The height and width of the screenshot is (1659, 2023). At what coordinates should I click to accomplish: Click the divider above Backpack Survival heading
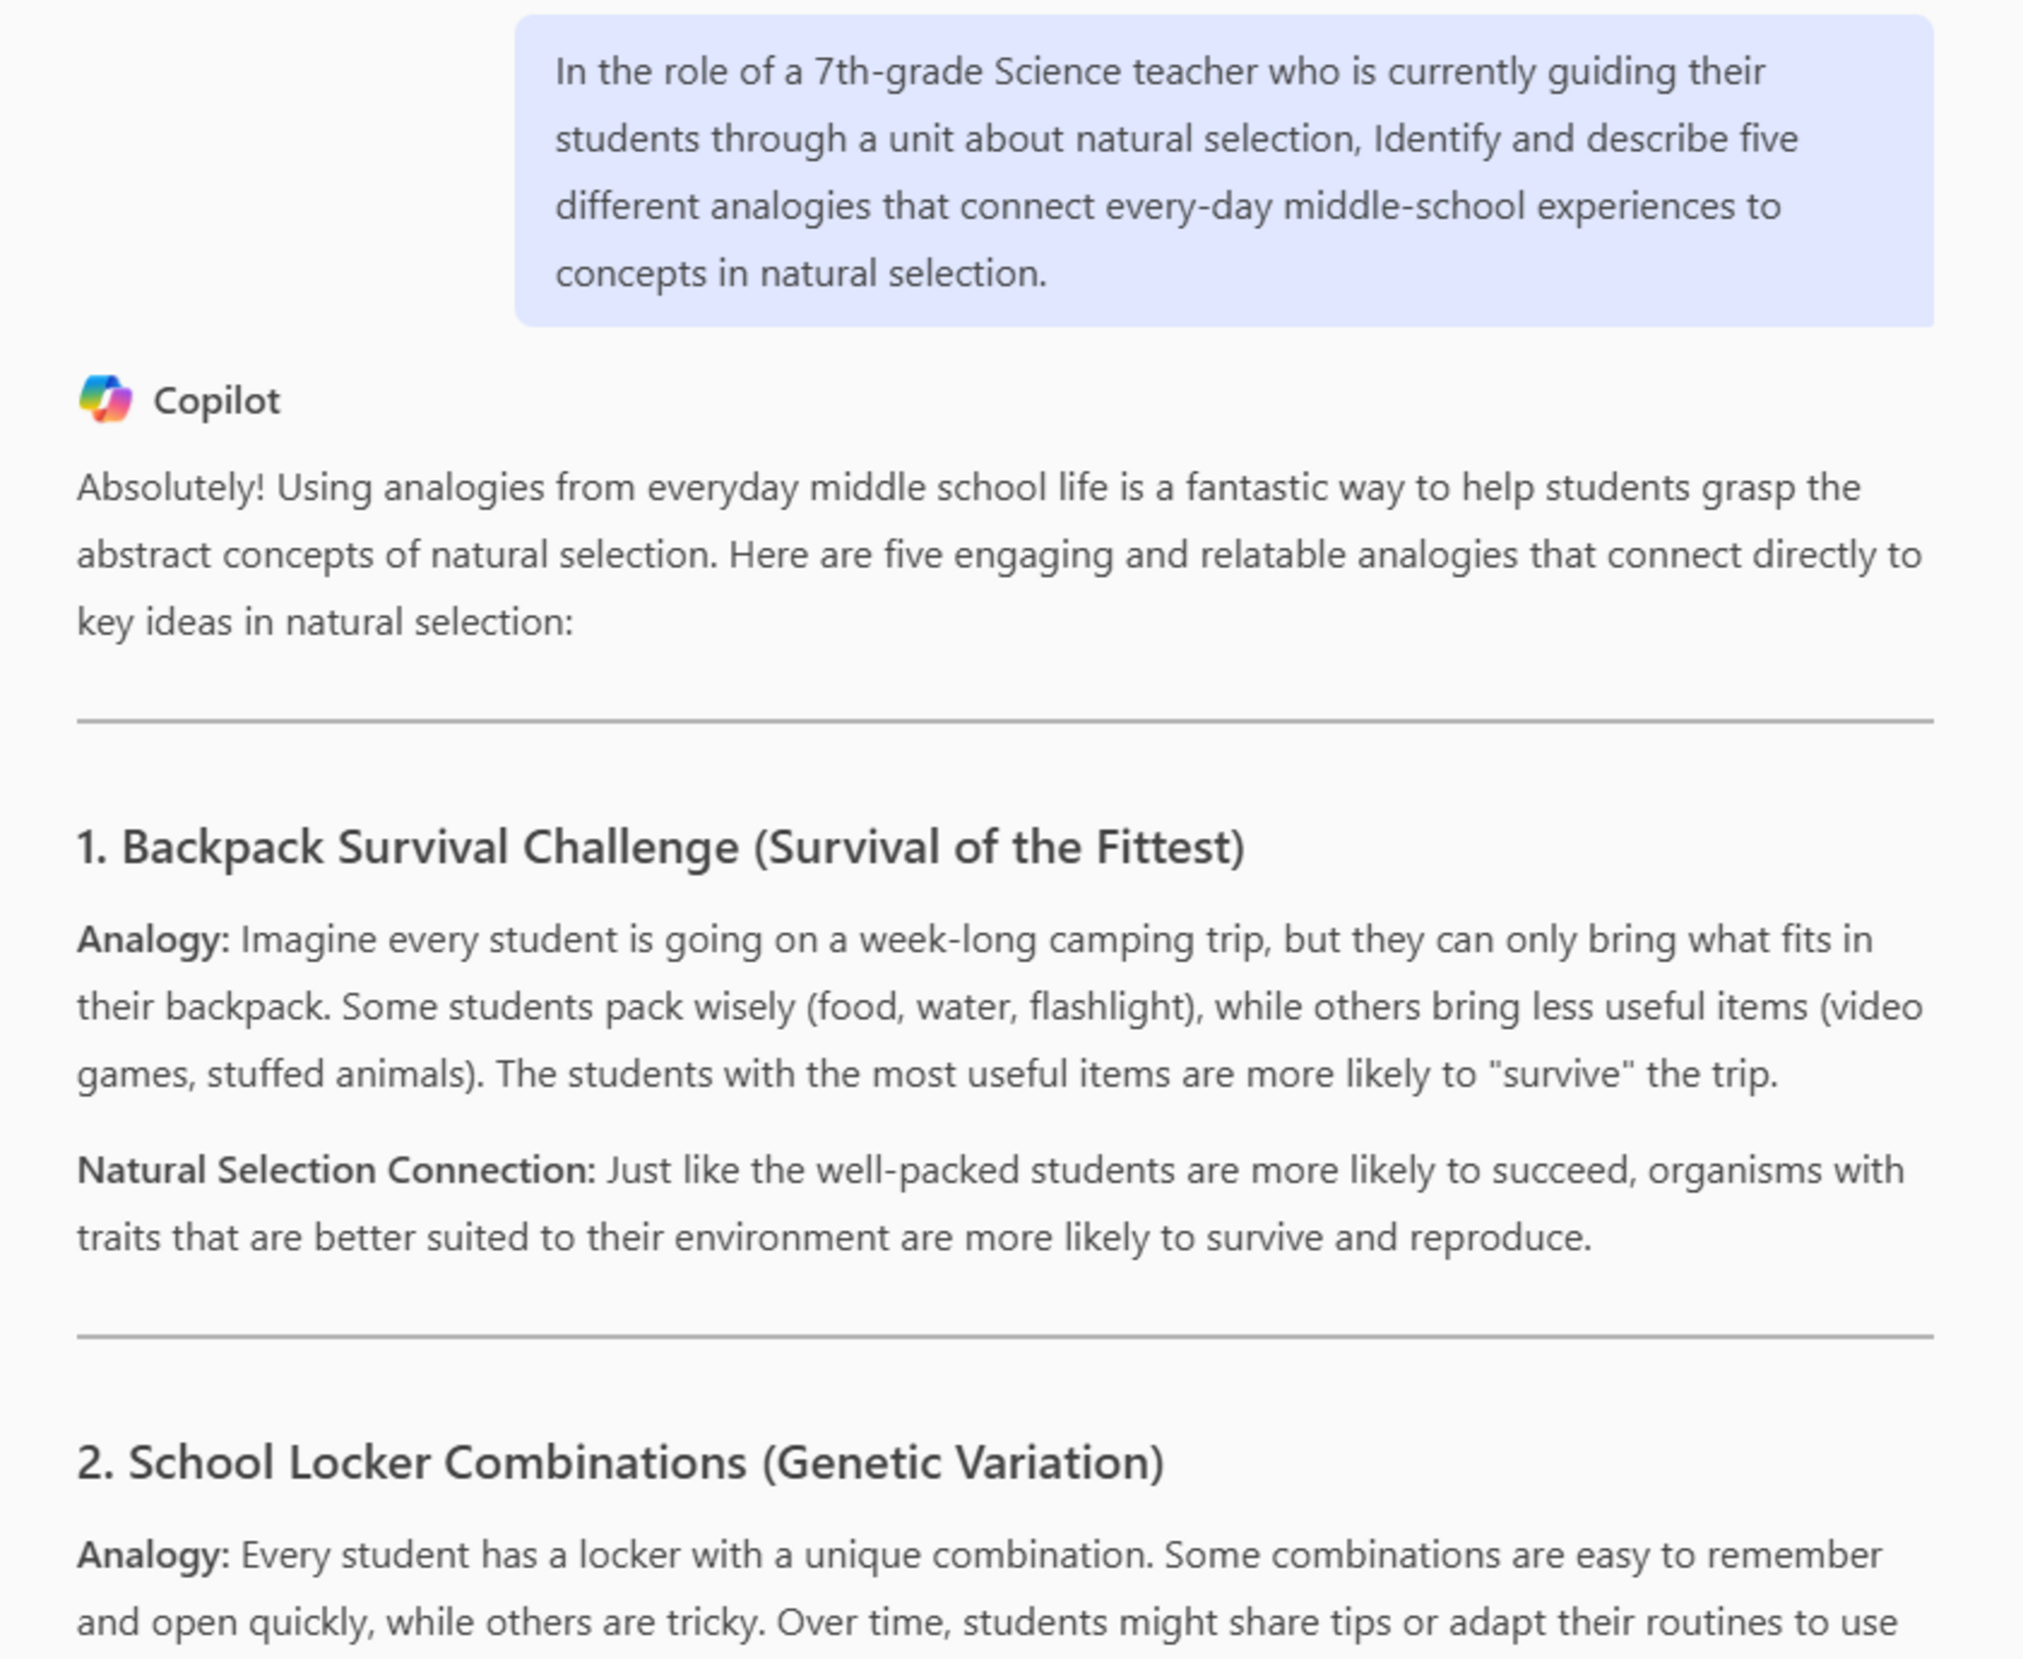[x=1005, y=722]
